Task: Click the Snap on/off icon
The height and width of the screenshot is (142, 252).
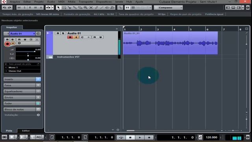Action: click(127, 7)
